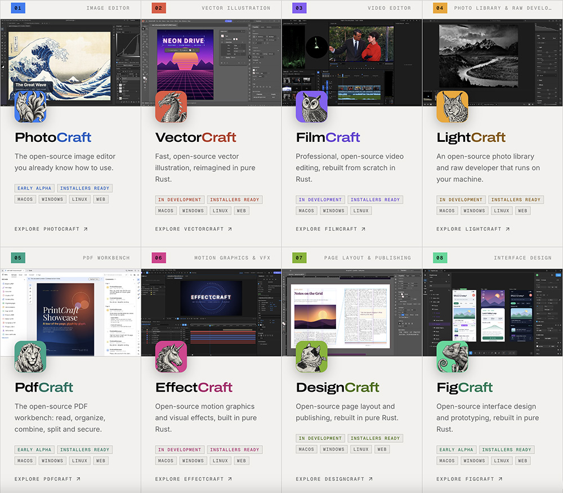This screenshot has width=563, height=493.
Task: Click the pink 06 number badge
Action: (x=159, y=258)
